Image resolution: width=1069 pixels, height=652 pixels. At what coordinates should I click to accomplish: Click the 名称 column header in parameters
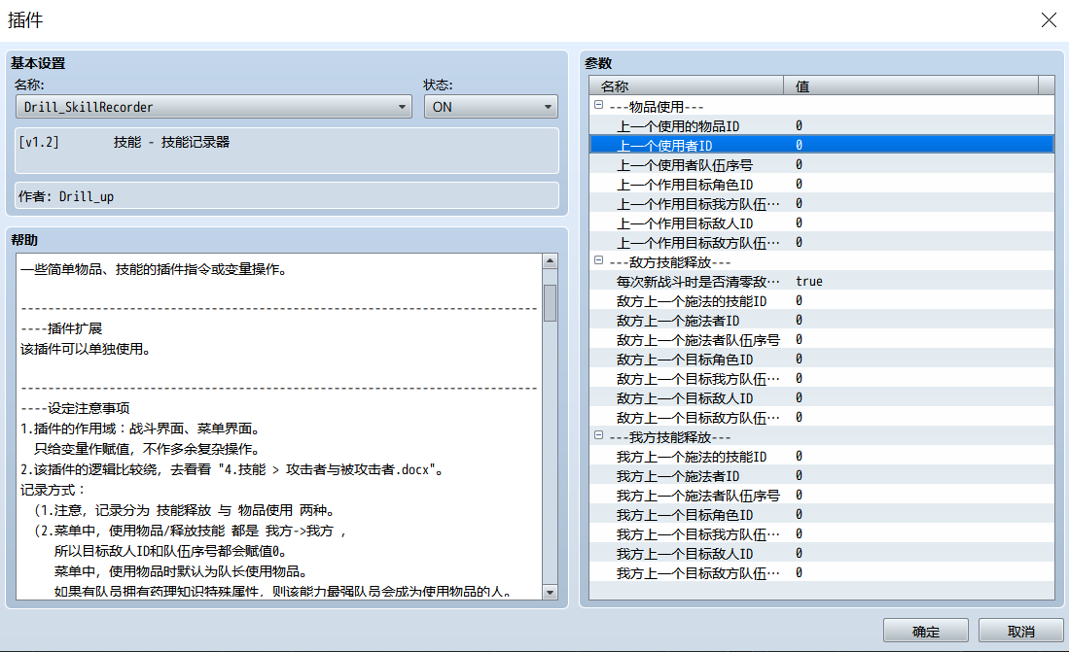point(686,86)
